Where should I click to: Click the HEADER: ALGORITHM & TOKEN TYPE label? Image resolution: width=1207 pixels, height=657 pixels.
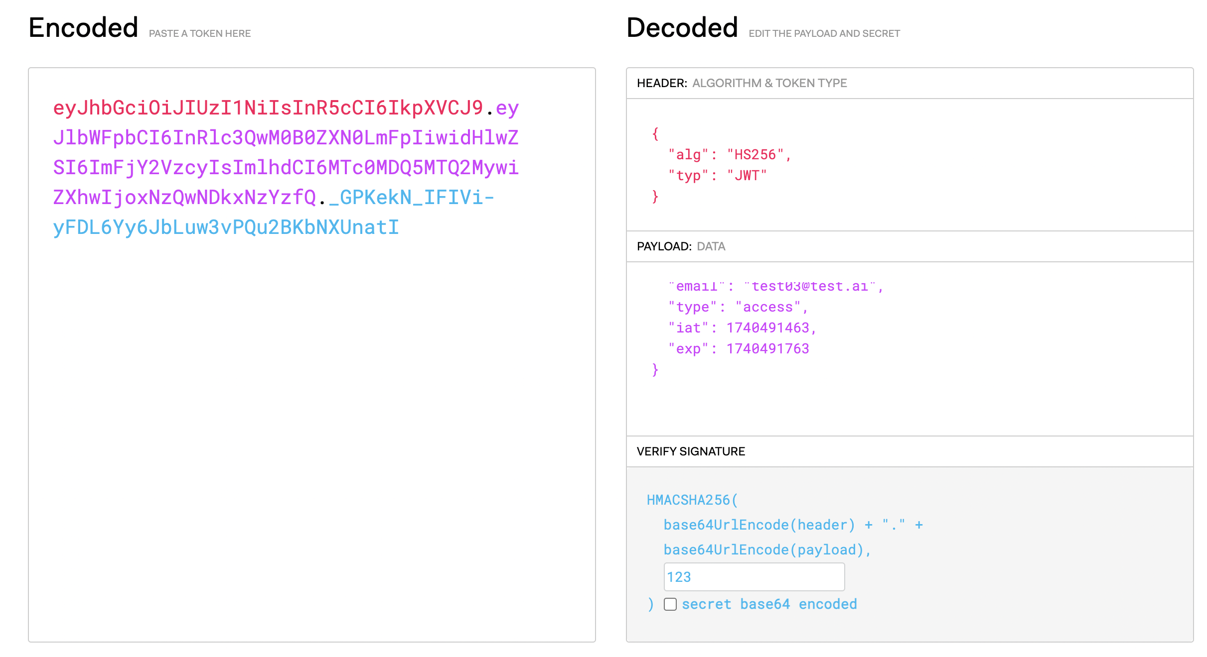742,83
